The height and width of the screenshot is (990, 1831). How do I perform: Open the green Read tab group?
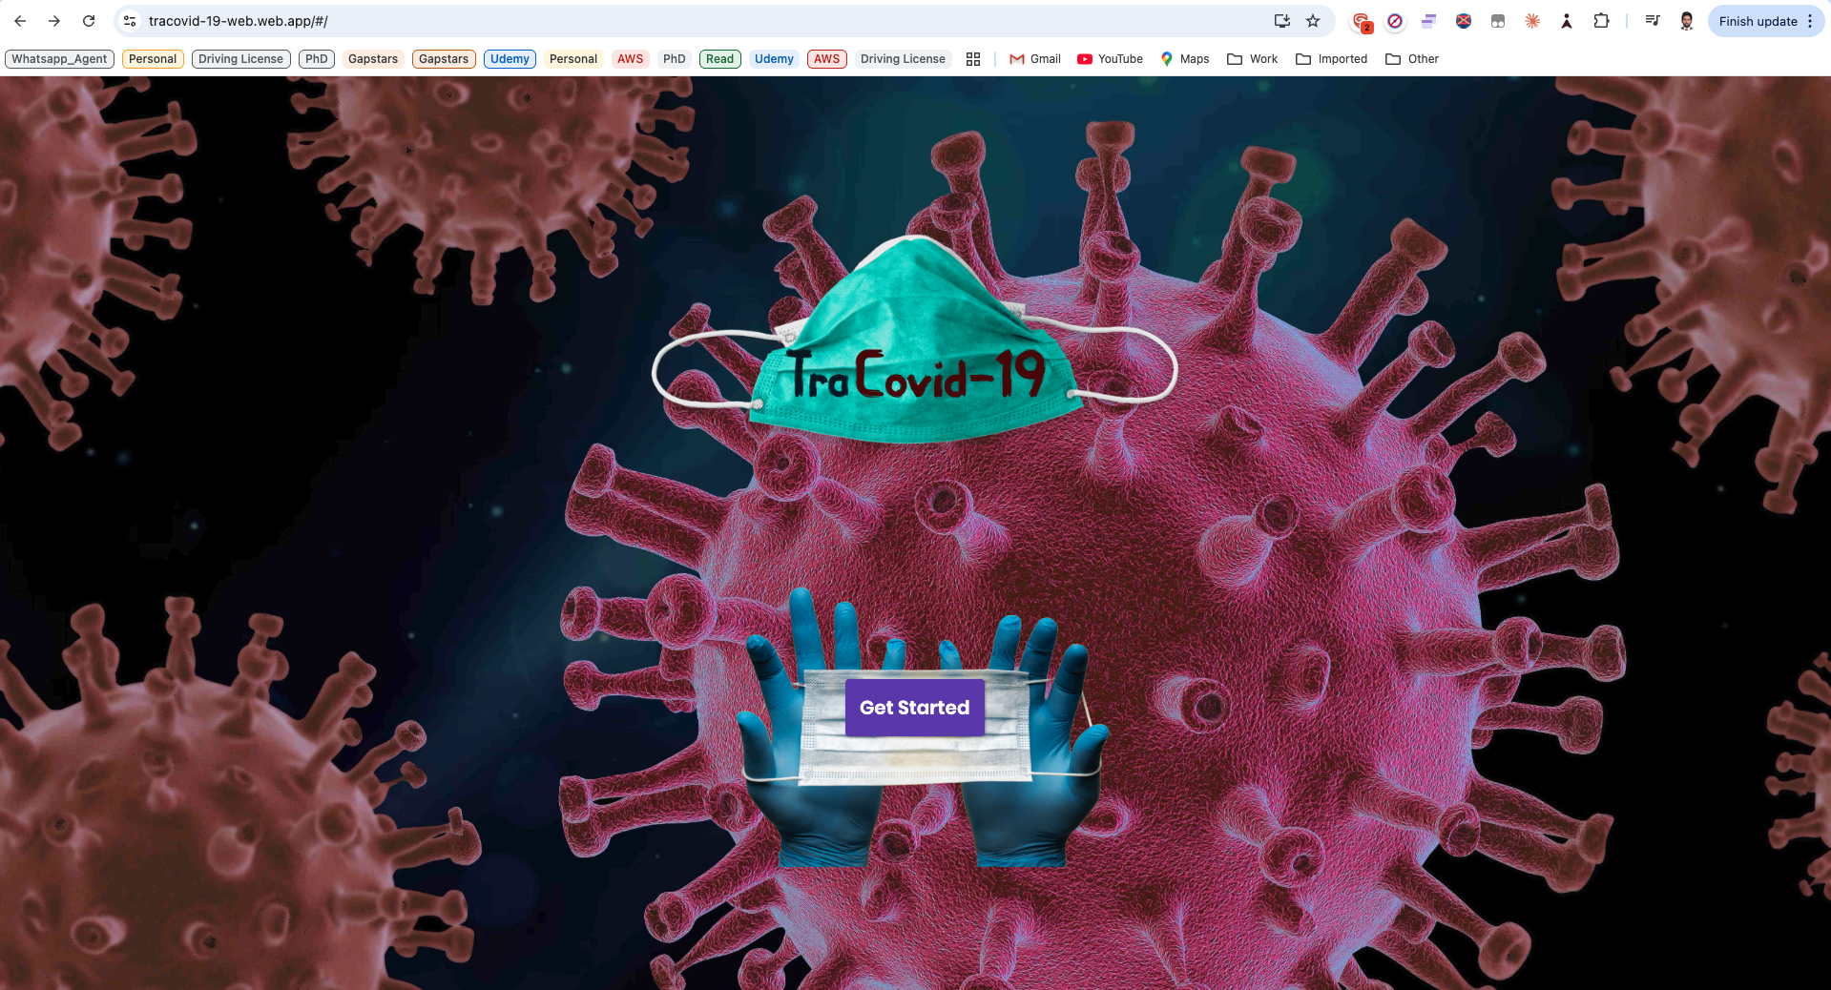(x=720, y=59)
